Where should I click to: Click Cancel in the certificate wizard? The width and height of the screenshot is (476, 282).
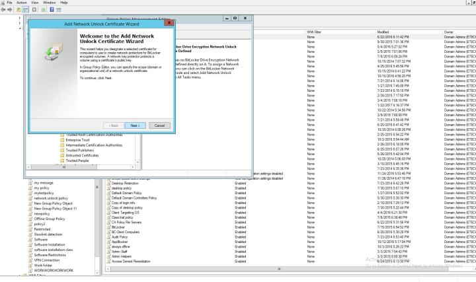(160, 125)
